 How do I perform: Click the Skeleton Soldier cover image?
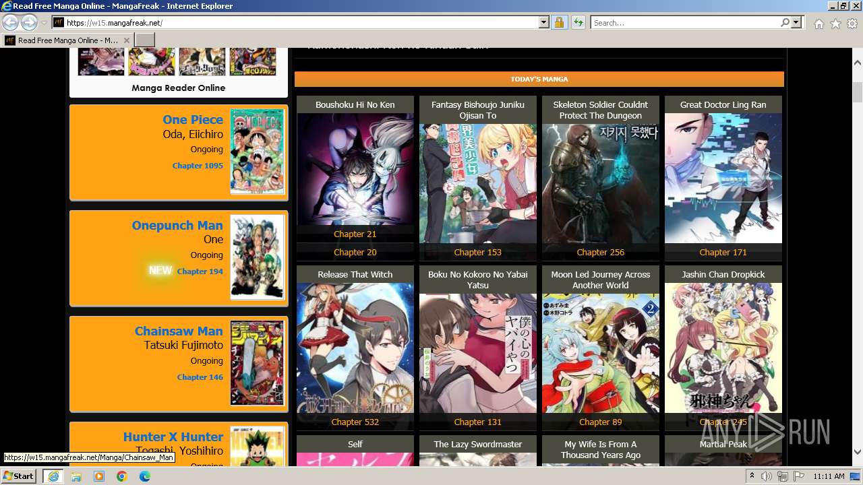(601, 183)
